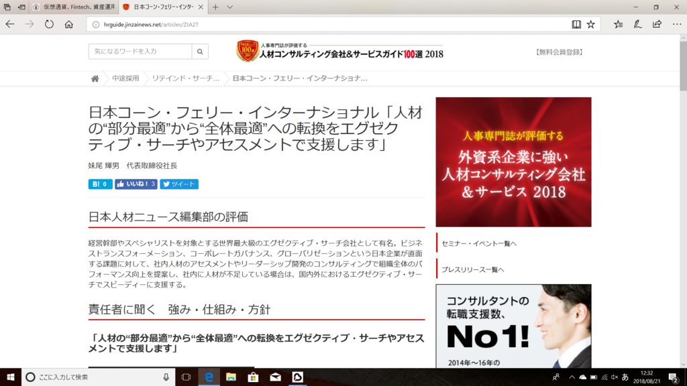The width and height of the screenshot is (687, 386).
Task: Open the Windows Start menu
Action: point(11,377)
